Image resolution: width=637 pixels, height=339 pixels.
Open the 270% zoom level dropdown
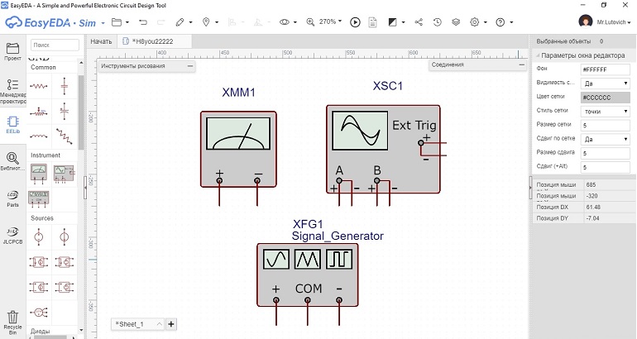coord(330,21)
